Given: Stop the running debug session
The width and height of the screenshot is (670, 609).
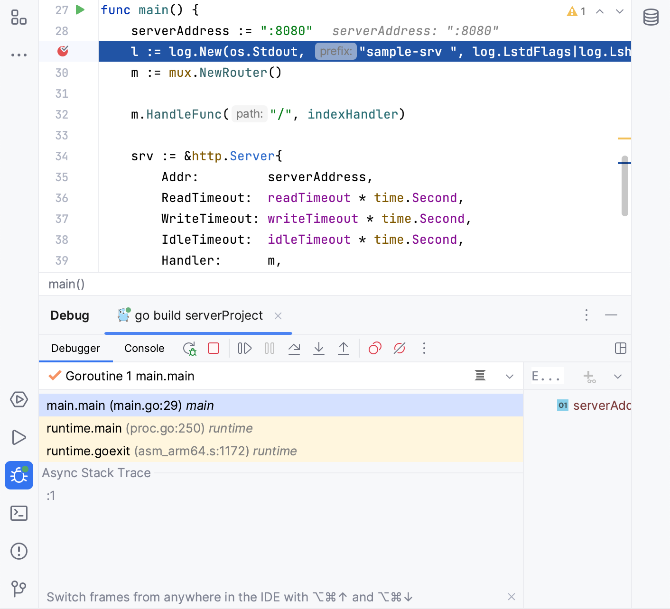Looking at the screenshot, I should (213, 348).
